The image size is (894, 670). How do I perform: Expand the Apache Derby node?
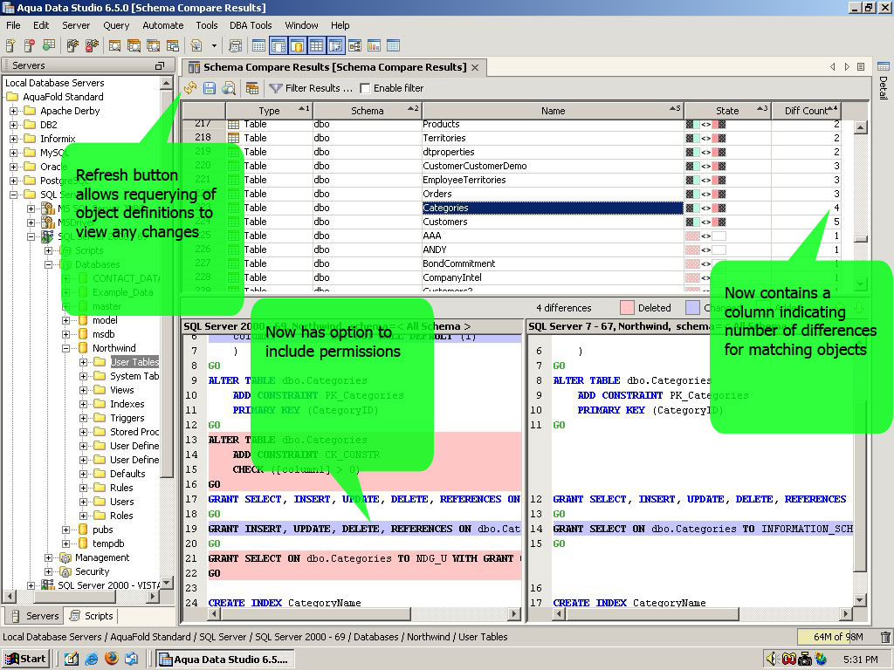tap(14, 111)
